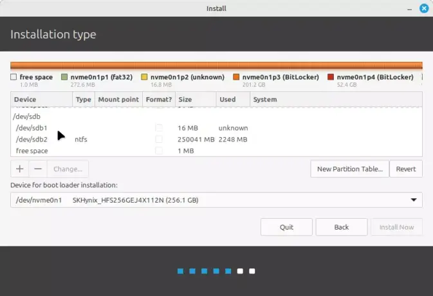This screenshot has width=433, height=296.
Task: Toggle format checkbox for /dev/sdb2
Action: pyautogui.click(x=158, y=139)
